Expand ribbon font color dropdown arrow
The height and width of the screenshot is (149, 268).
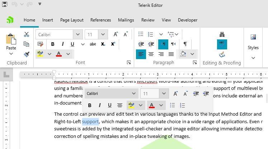(68, 54)
